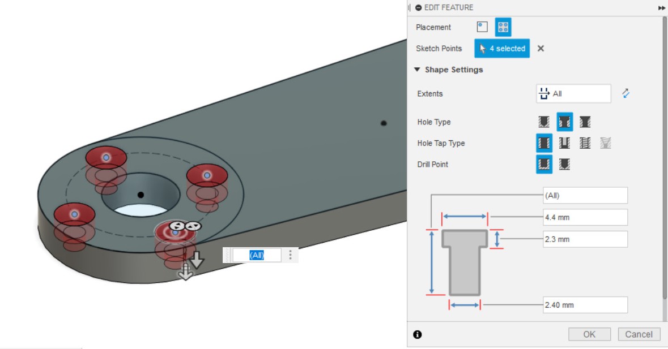Select single point placement icon
Viewport: 668px width, 349px height.
pos(482,27)
